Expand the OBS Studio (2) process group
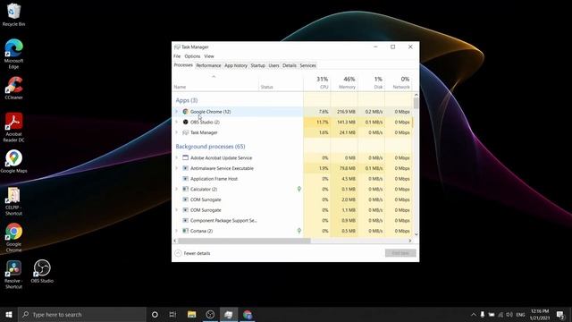 (177, 122)
